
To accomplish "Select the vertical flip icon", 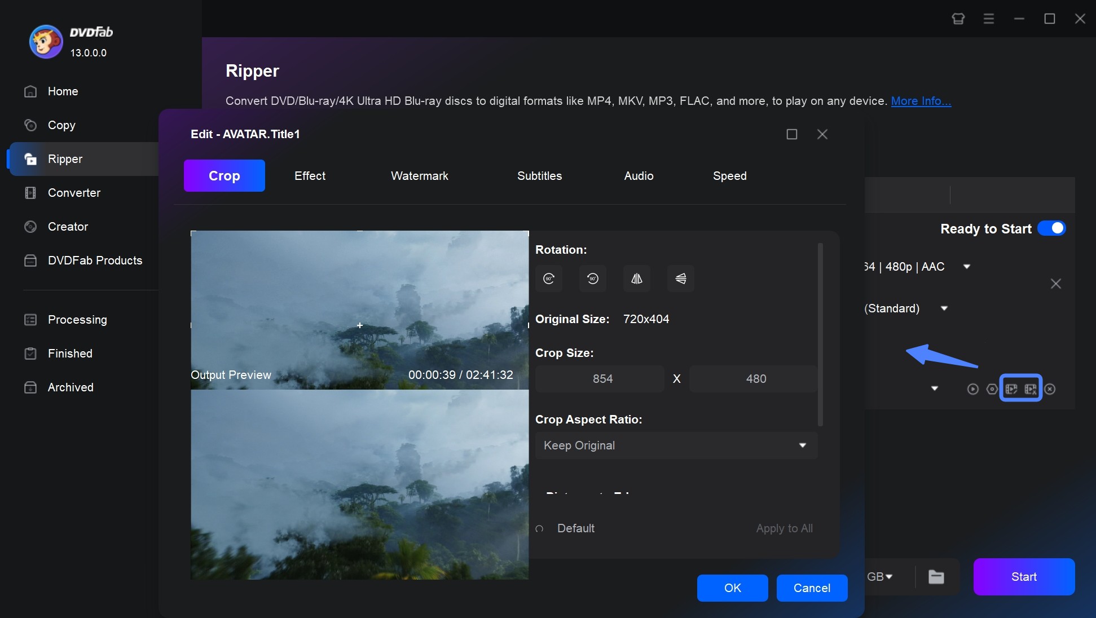I will (x=679, y=278).
